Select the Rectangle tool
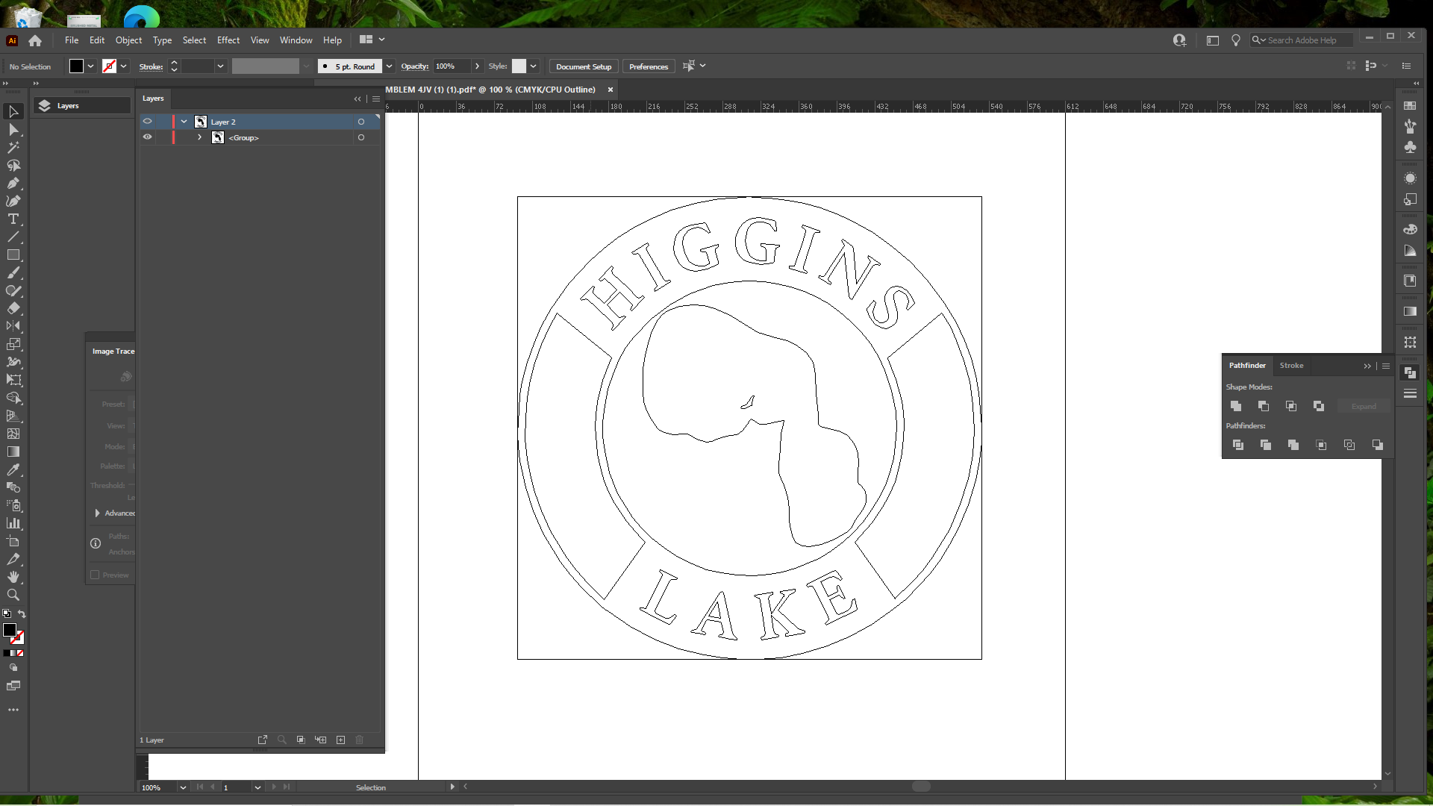Screen dimensions: 1433x806 [13, 255]
